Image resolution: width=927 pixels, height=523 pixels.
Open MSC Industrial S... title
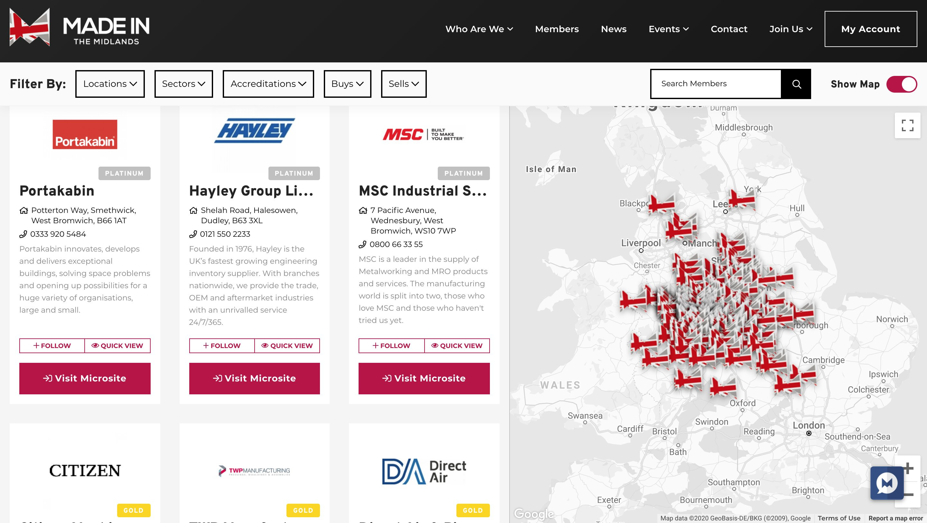point(423,191)
